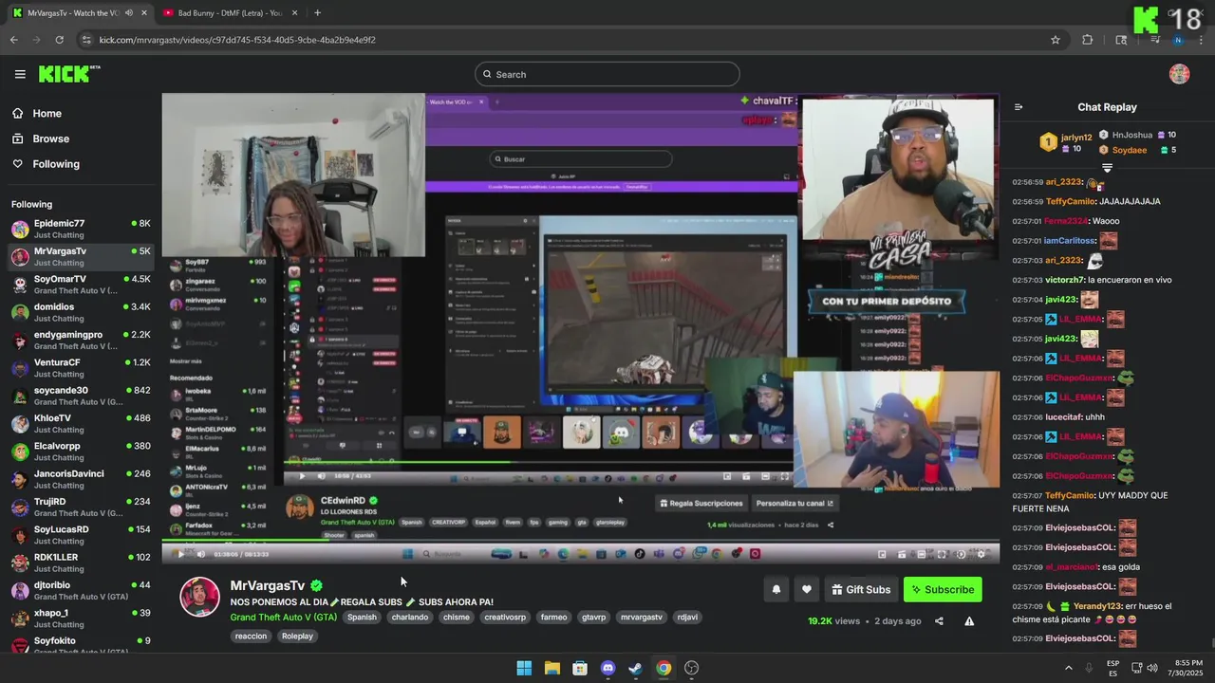
Task: Toggle follow heart for MrVargasTv
Action: click(x=807, y=590)
